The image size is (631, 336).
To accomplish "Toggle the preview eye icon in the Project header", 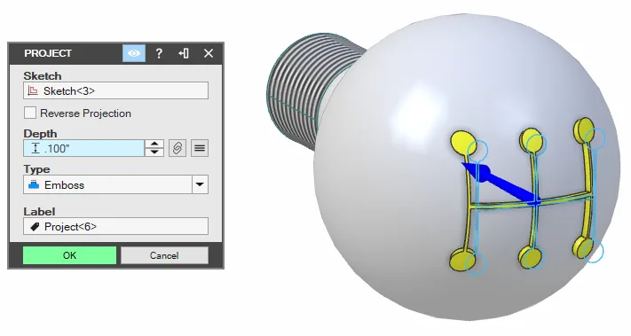I will coord(134,53).
